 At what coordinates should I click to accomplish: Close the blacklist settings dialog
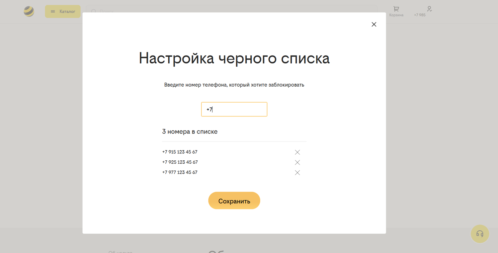[374, 24]
